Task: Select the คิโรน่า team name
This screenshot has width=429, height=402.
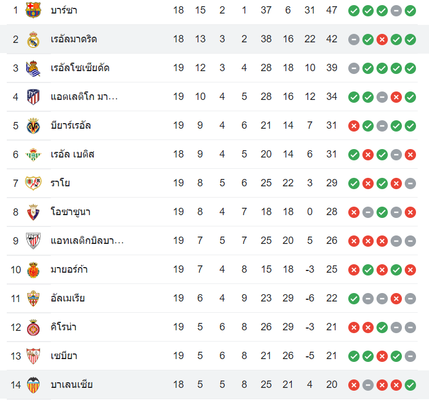Action: pyautogui.click(x=63, y=327)
